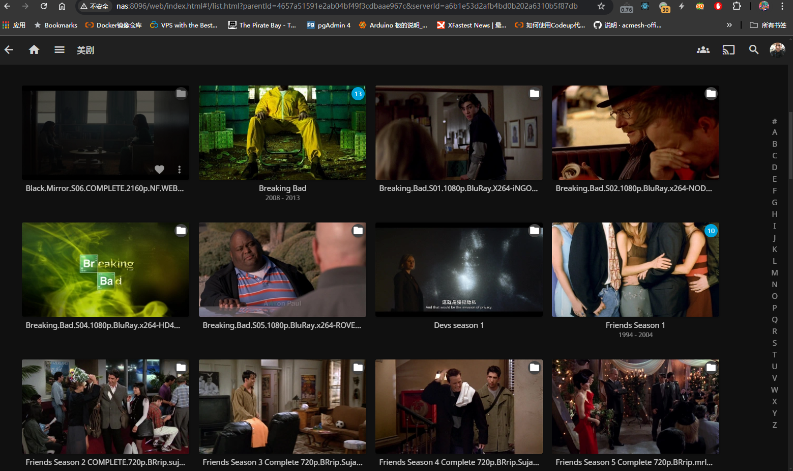Open Friends Season 2 COMPLETE thumbnail

point(105,406)
